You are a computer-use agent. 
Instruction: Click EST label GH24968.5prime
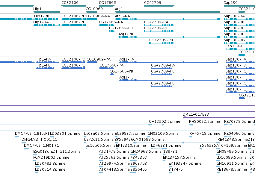pos(146,152)
